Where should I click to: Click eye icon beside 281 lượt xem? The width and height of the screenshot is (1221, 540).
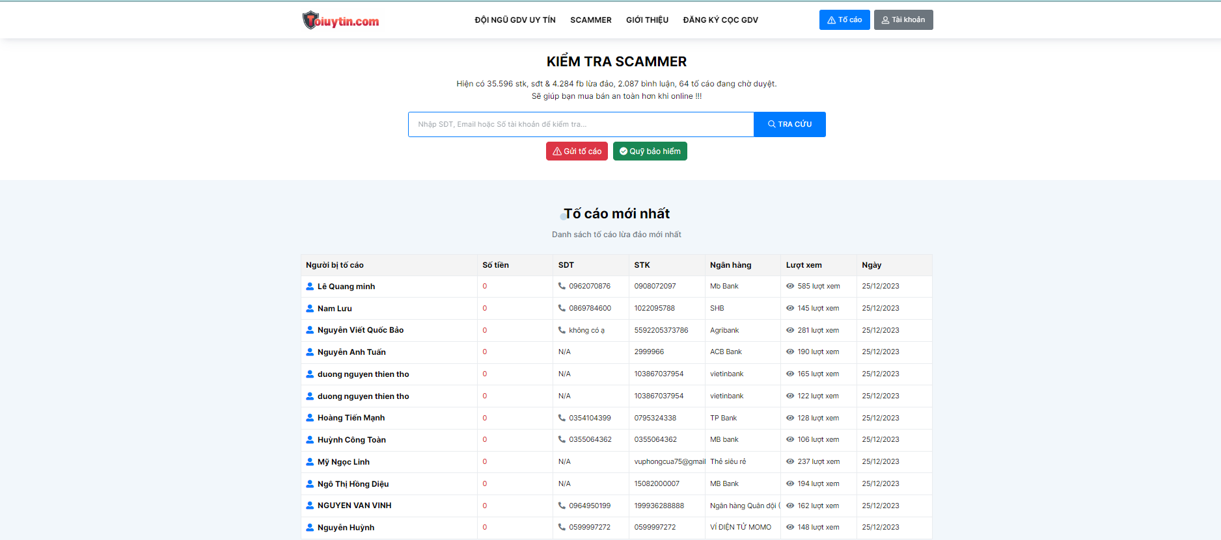[x=790, y=330]
